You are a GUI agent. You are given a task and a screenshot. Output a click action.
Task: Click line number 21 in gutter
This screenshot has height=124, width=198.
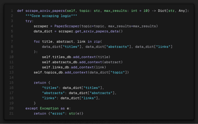click(11, 113)
